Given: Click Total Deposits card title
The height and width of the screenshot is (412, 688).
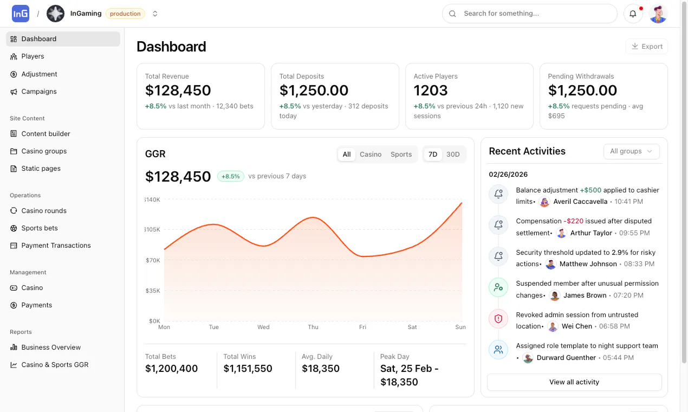Looking at the screenshot, I should [302, 76].
